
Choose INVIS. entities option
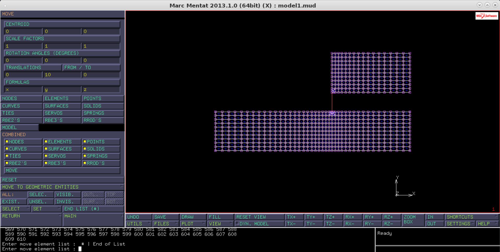(68, 202)
